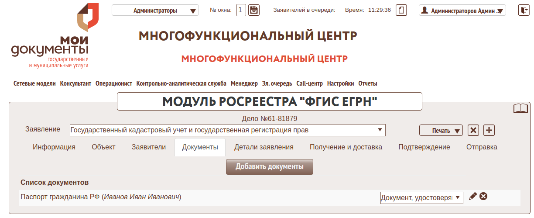
Task: Click the X button beside Печать
Action: point(473,130)
